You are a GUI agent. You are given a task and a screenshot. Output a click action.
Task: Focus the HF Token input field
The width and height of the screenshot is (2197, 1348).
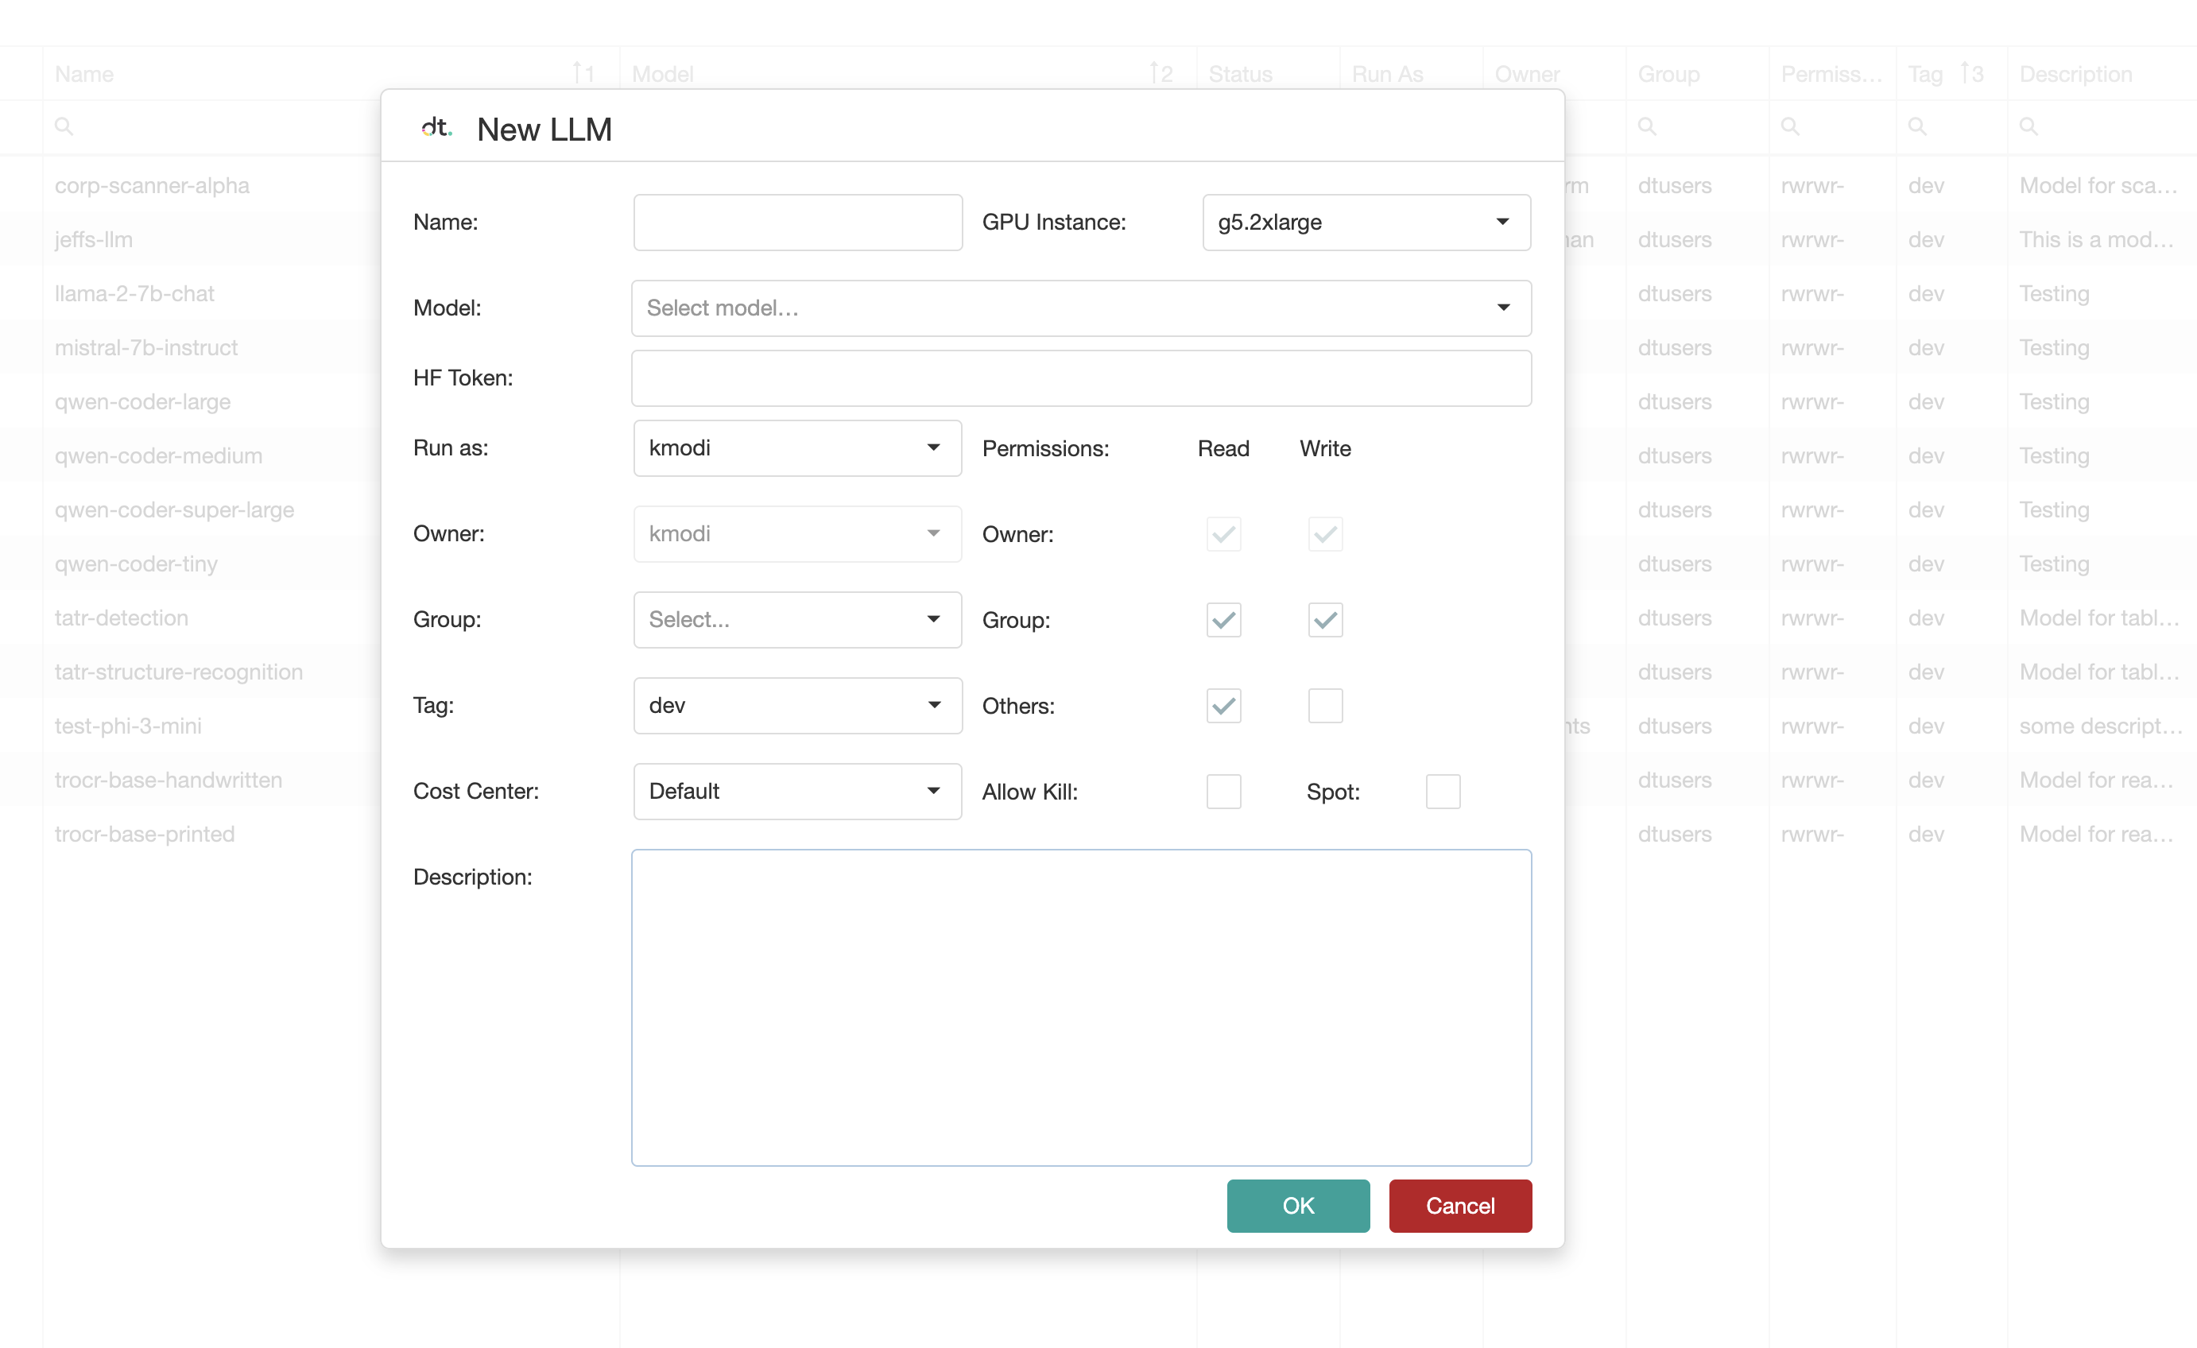click(1081, 378)
